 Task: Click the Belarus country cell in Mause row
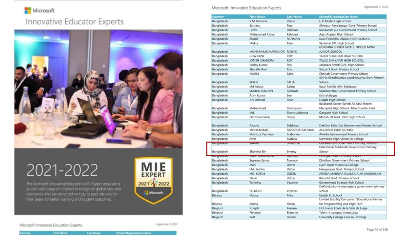point(217,195)
